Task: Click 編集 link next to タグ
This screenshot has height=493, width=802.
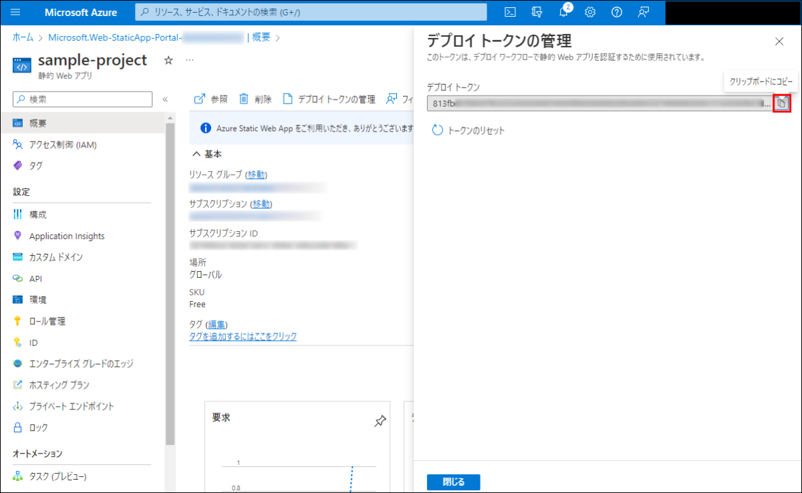Action: click(216, 325)
